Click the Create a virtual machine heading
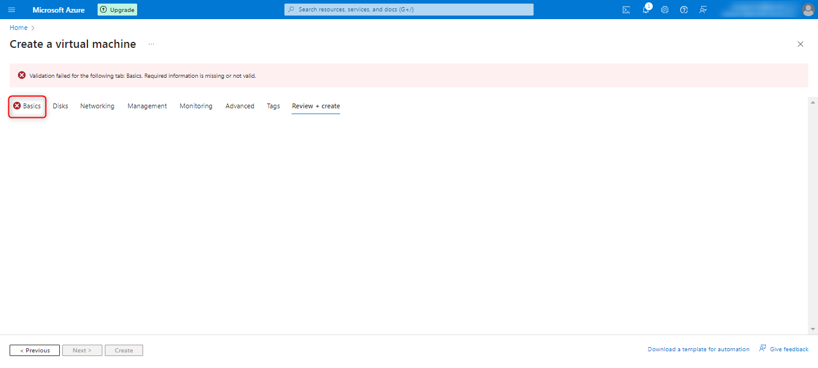This screenshot has width=818, height=368. coord(73,44)
